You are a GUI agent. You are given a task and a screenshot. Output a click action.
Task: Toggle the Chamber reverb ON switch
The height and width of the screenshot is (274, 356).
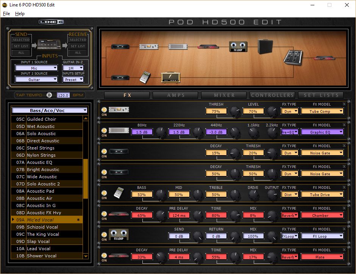click(x=104, y=214)
